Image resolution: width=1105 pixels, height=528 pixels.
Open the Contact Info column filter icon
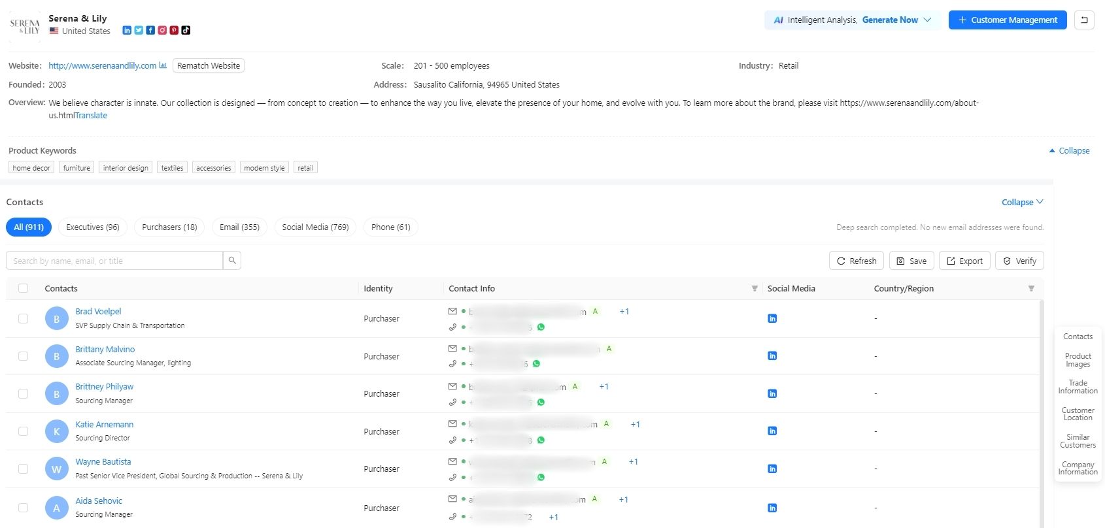(755, 289)
